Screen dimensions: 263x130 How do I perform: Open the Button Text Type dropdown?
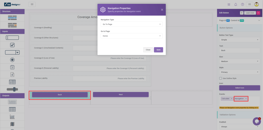(240, 40)
